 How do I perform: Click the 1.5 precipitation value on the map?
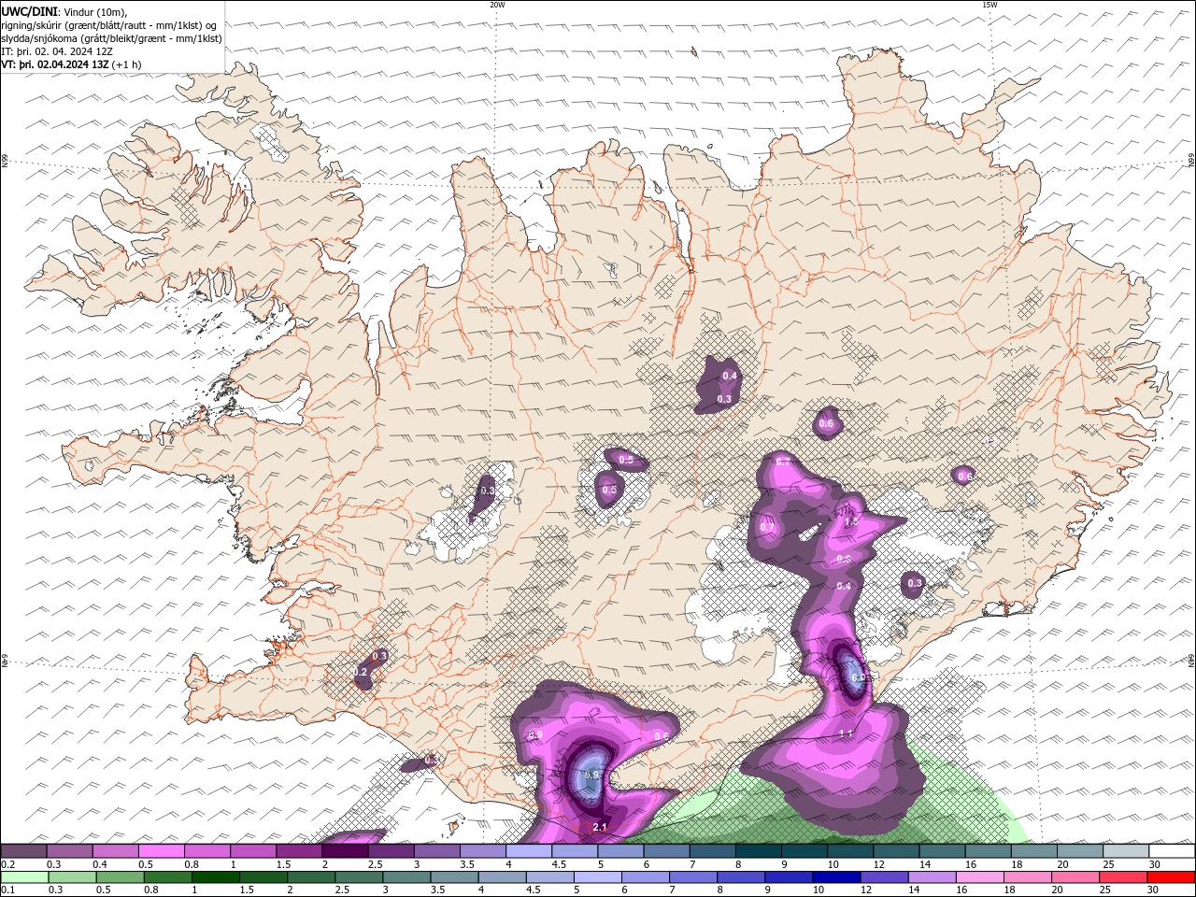[x=851, y=522]
